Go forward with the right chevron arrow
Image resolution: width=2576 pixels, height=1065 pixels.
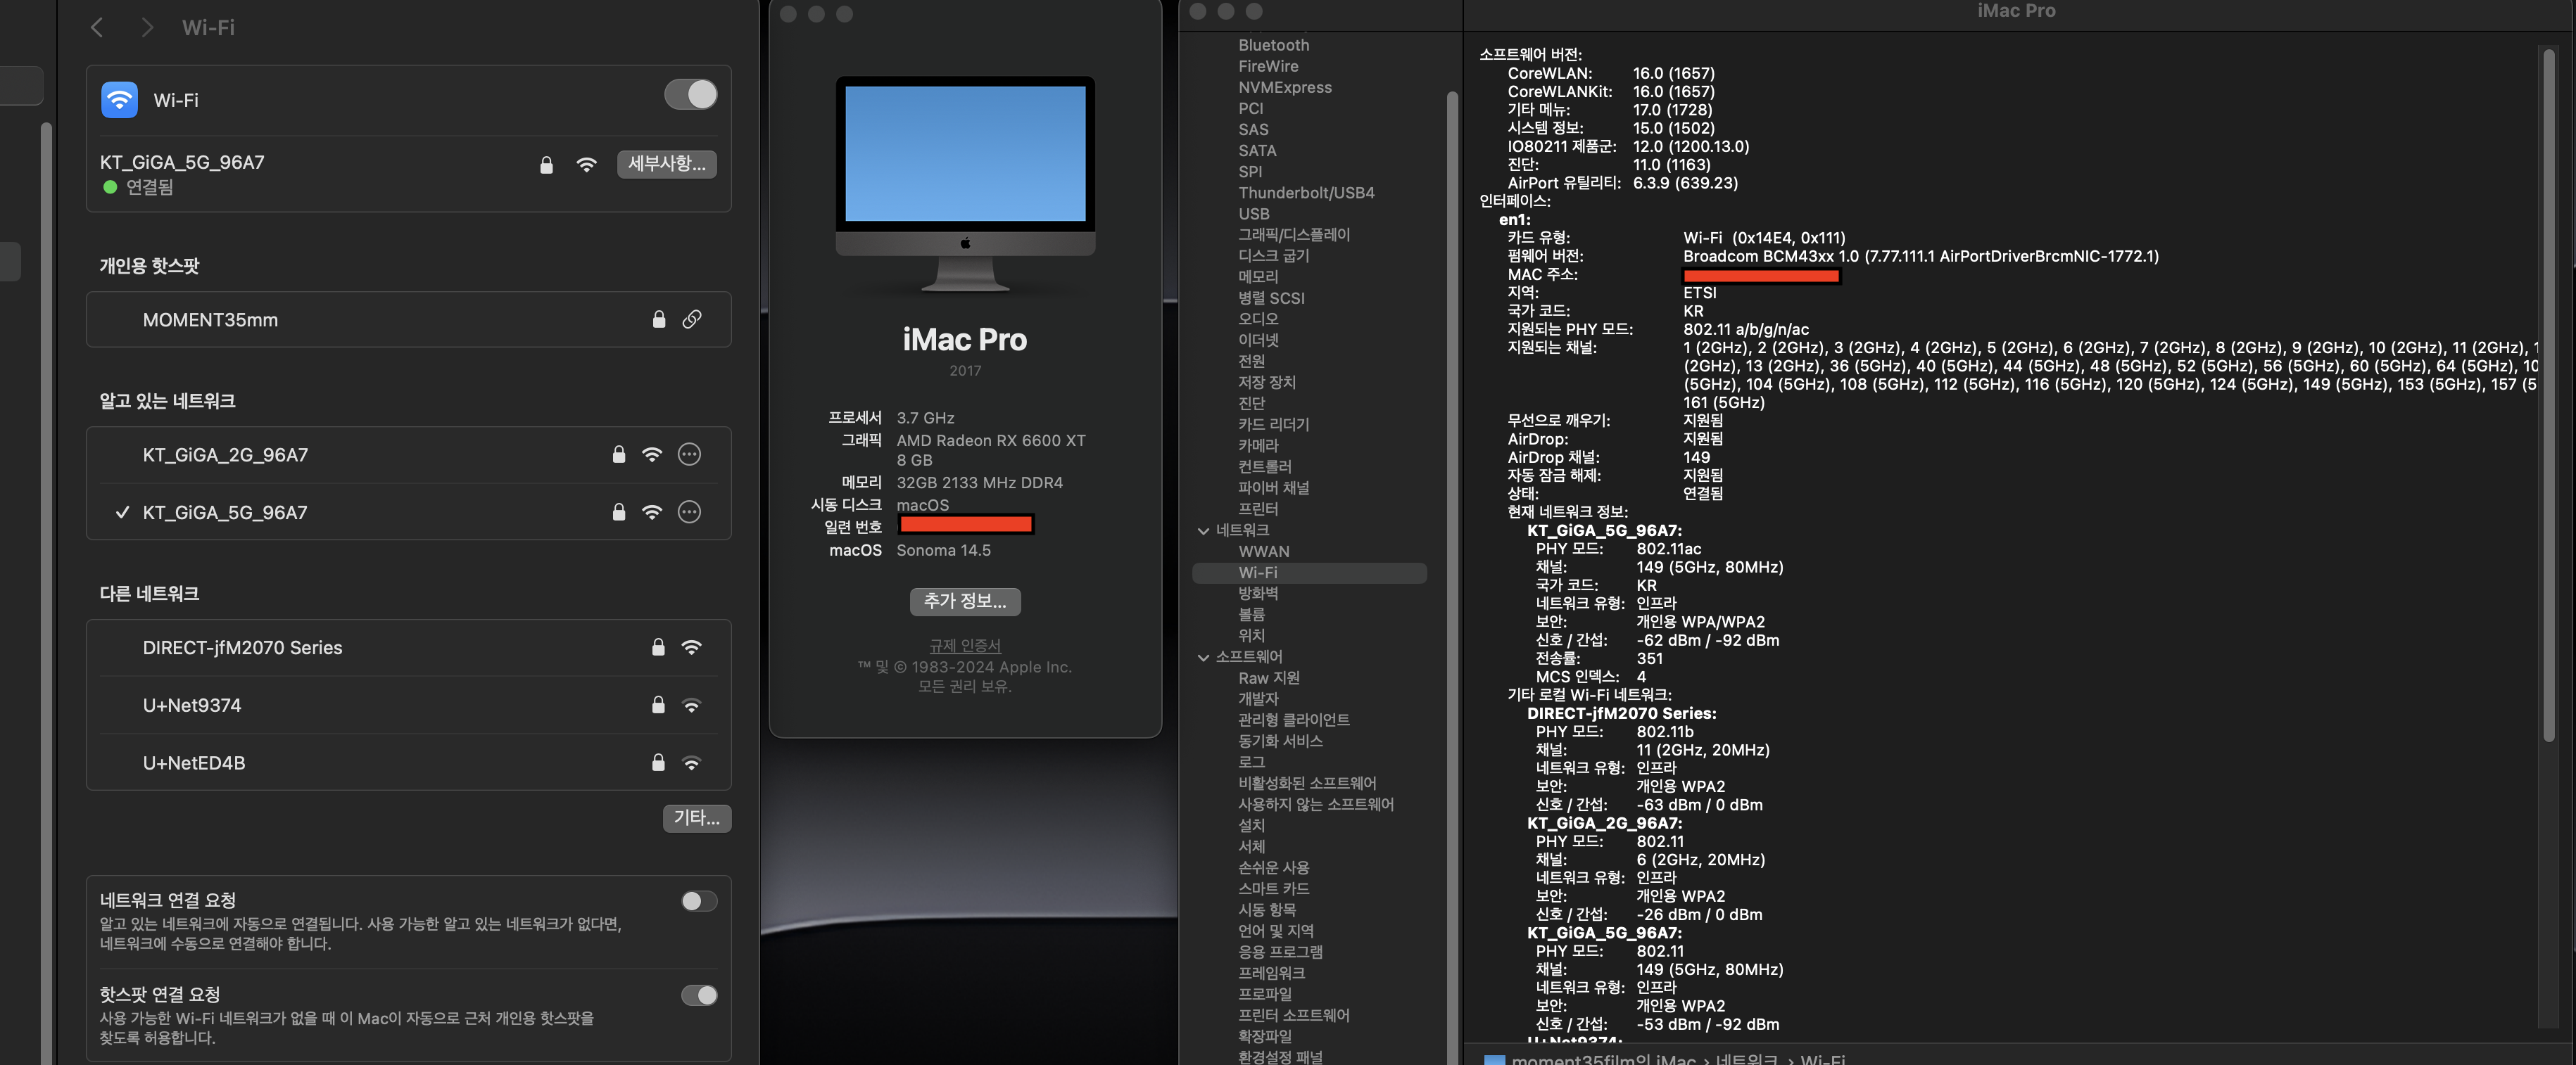[x=147, y=28]
